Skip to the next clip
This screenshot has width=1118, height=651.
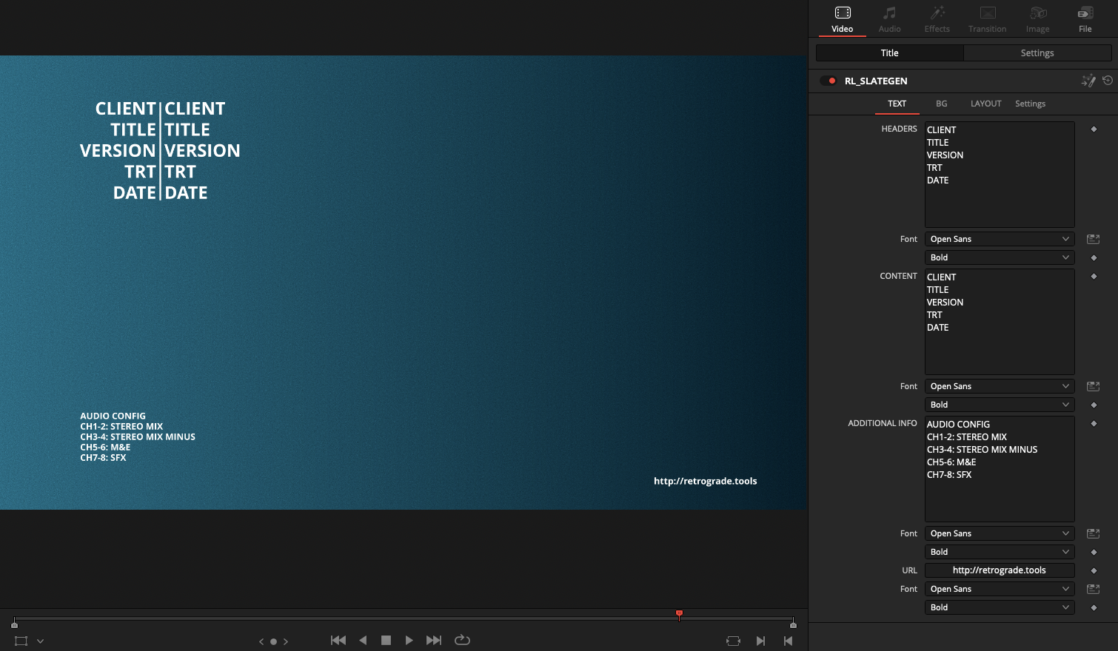(x=760, y=641)
